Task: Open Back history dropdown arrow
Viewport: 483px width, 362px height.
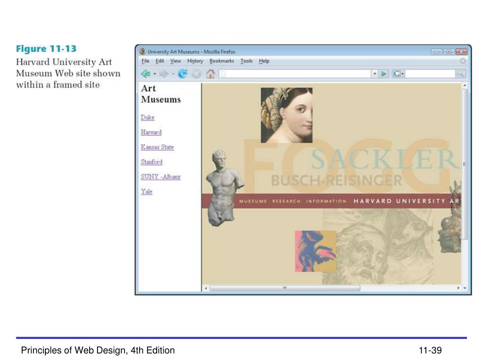Action: pyautogui.click(x=155, y=74)
